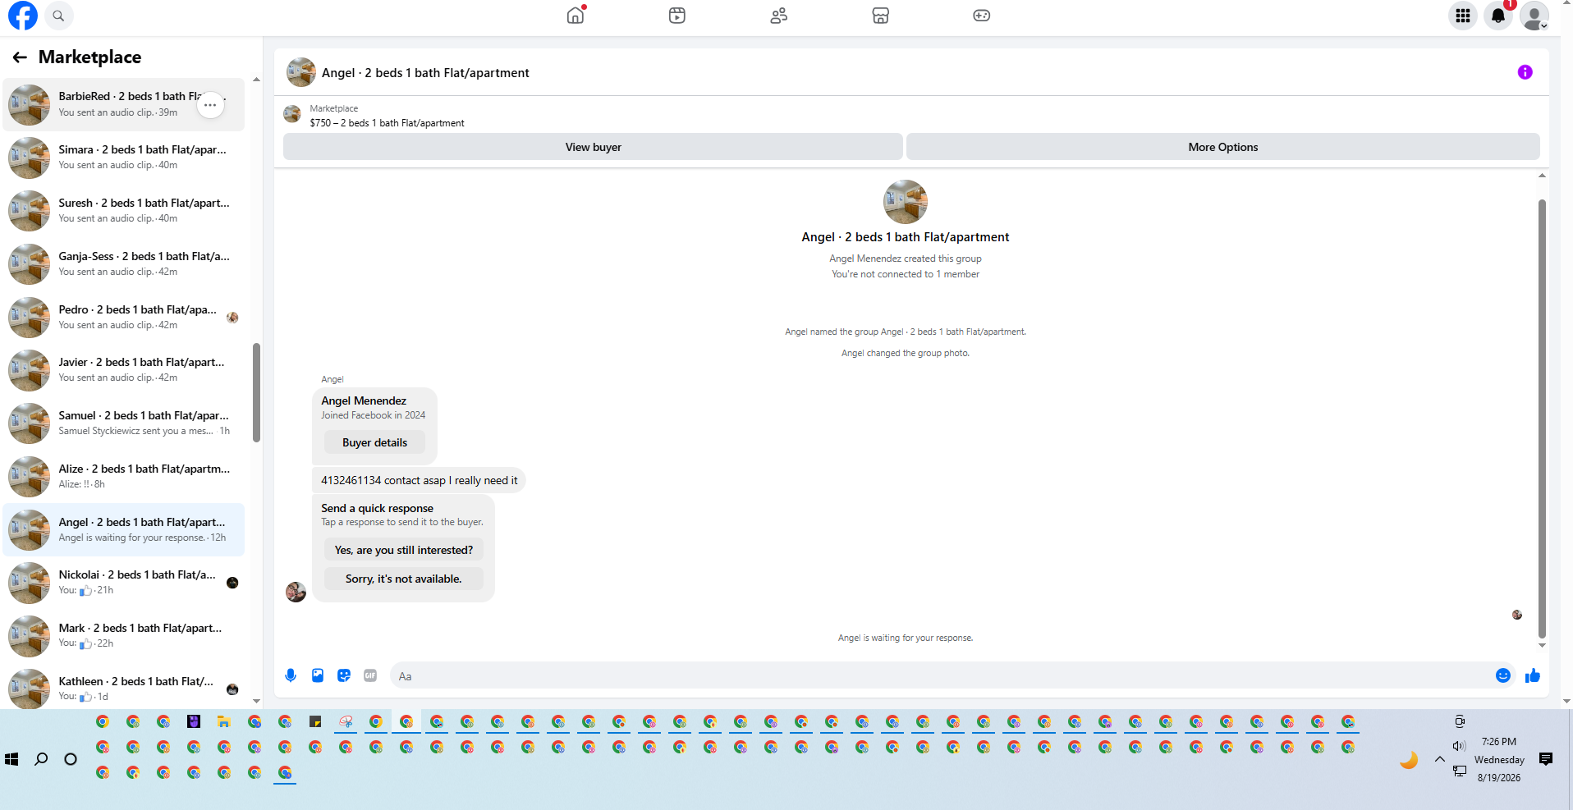The image size is (1573, 810).
Task: Open the BarbieRed conversation
Action: (124, 104)
